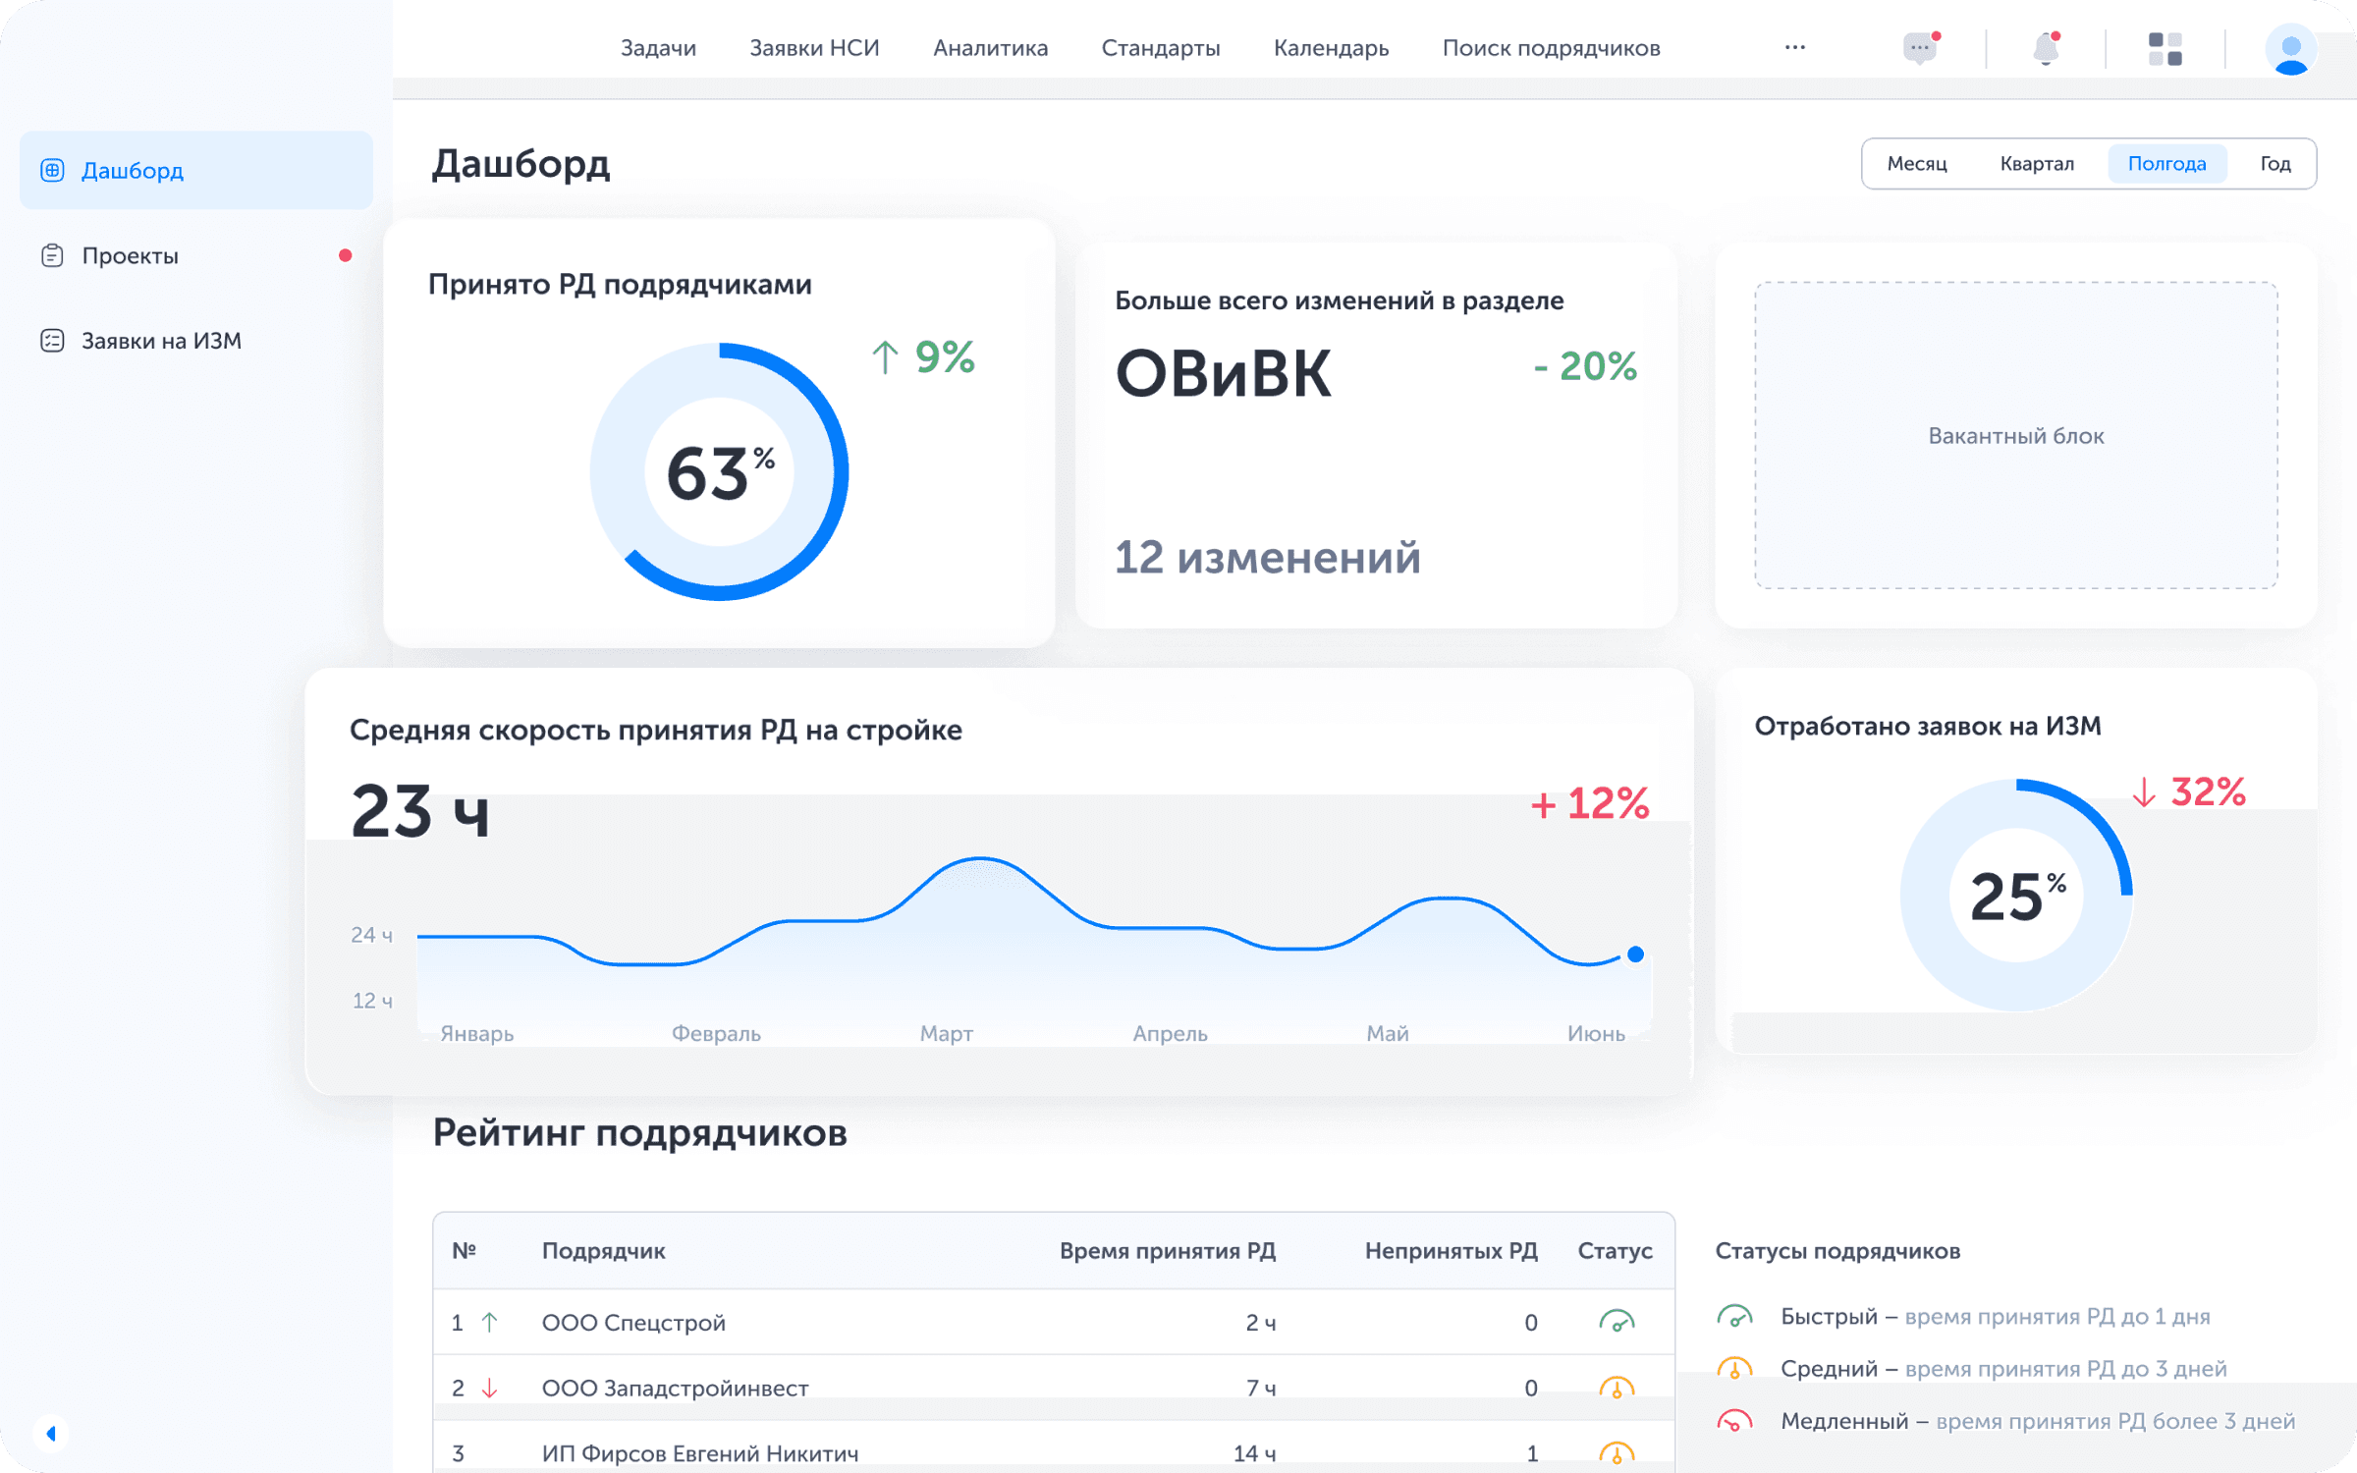The image size is (2357, 1473).
Task: Open the Стандарты tab
Action: (x=1161, y=48)
